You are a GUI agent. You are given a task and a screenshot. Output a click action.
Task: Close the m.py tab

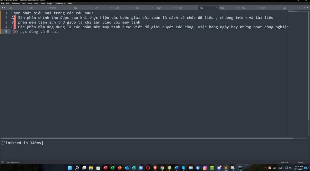(195, 8)
